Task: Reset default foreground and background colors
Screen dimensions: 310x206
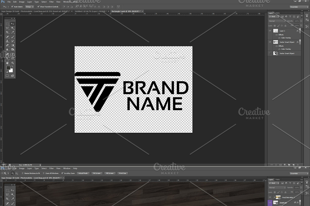Action: click(7, 72)
